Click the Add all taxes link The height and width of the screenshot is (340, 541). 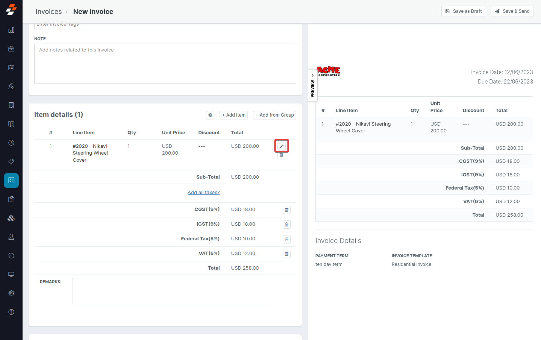click(203, 193)
